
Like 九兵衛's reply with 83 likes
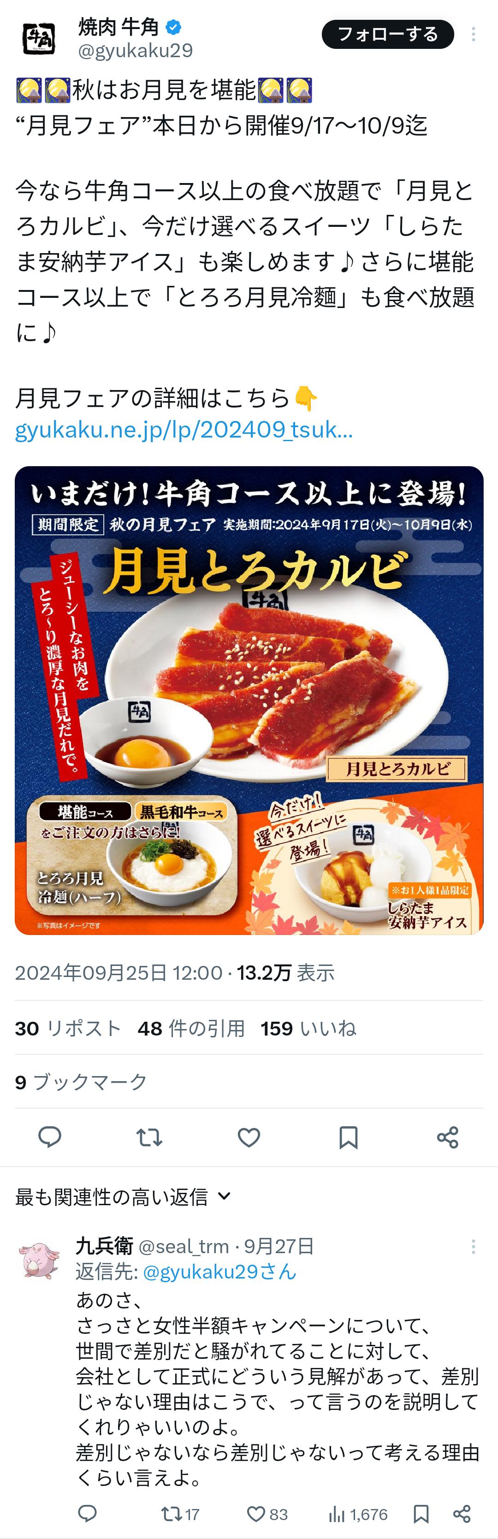coord(267,1514)
